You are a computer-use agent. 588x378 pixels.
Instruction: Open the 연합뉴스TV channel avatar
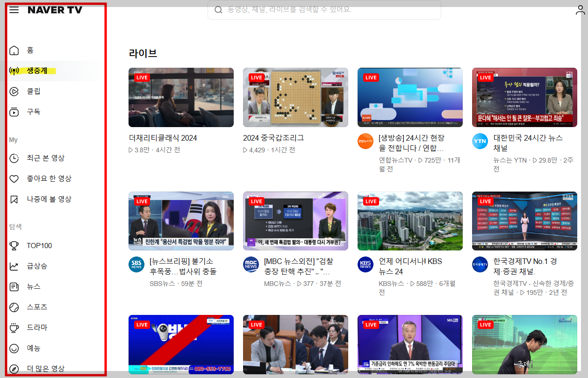[x=366, y=141]
